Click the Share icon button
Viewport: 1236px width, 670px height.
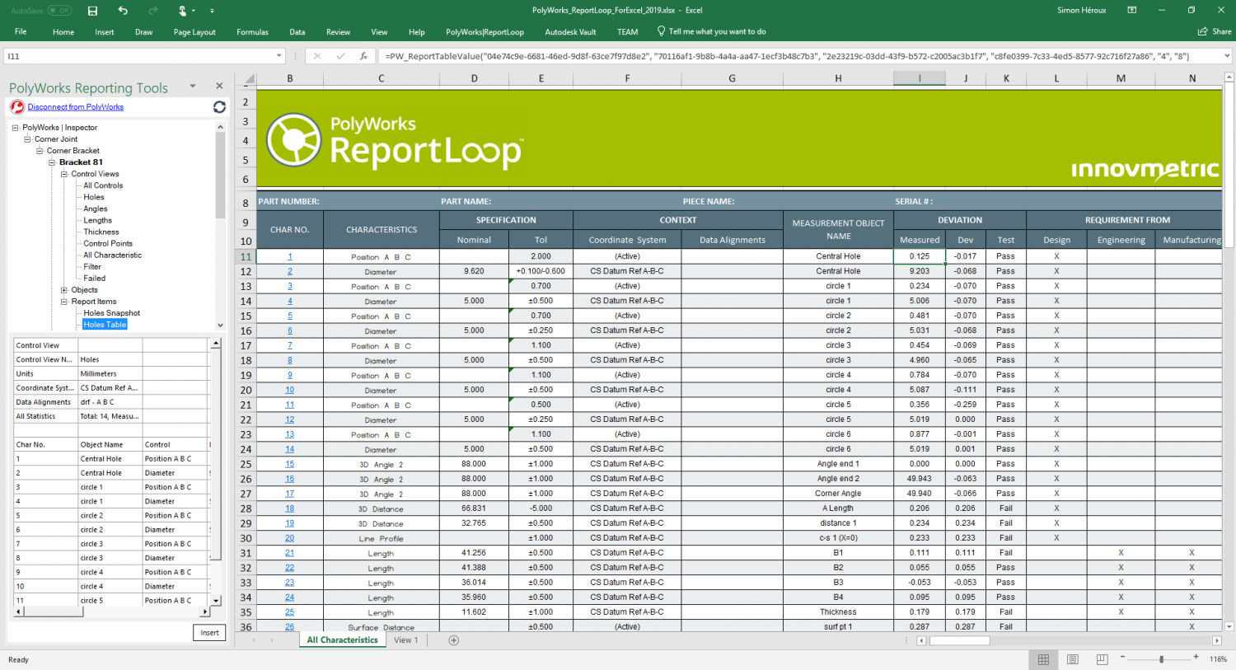coord(1214,31)
